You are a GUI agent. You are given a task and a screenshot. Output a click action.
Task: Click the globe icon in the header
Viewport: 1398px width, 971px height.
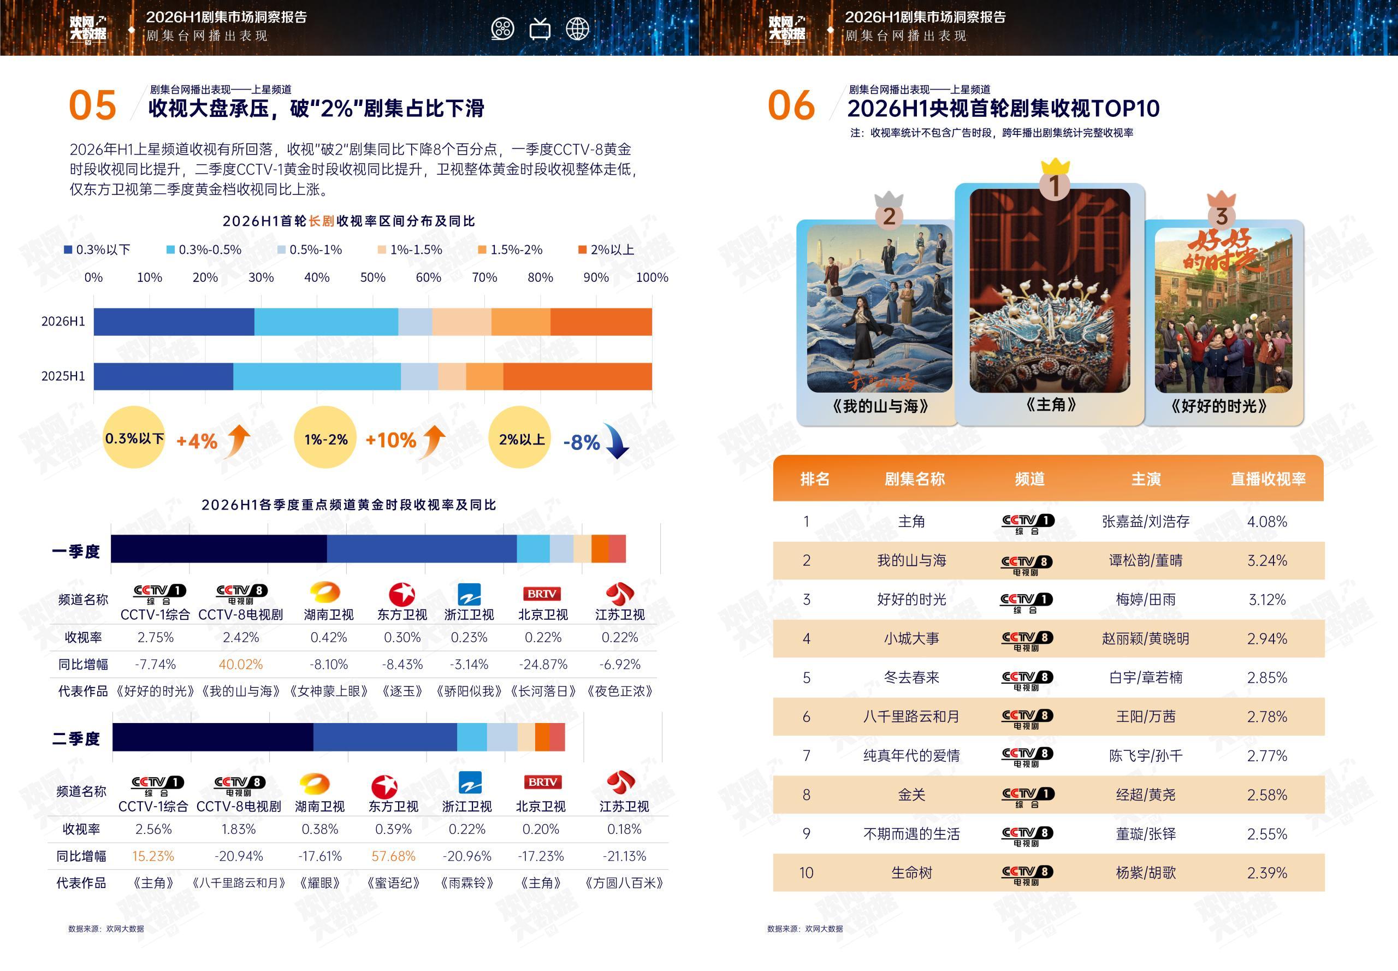click(x=577, y=28)
